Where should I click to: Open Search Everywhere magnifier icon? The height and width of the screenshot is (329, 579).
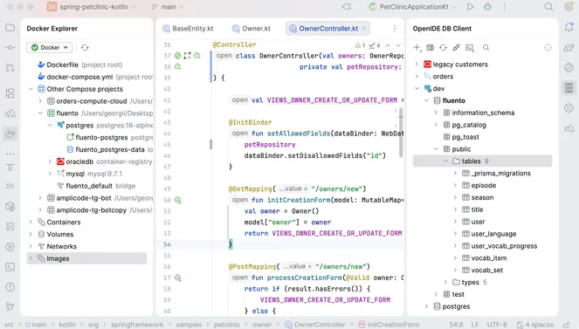click(x=548, y=7)
